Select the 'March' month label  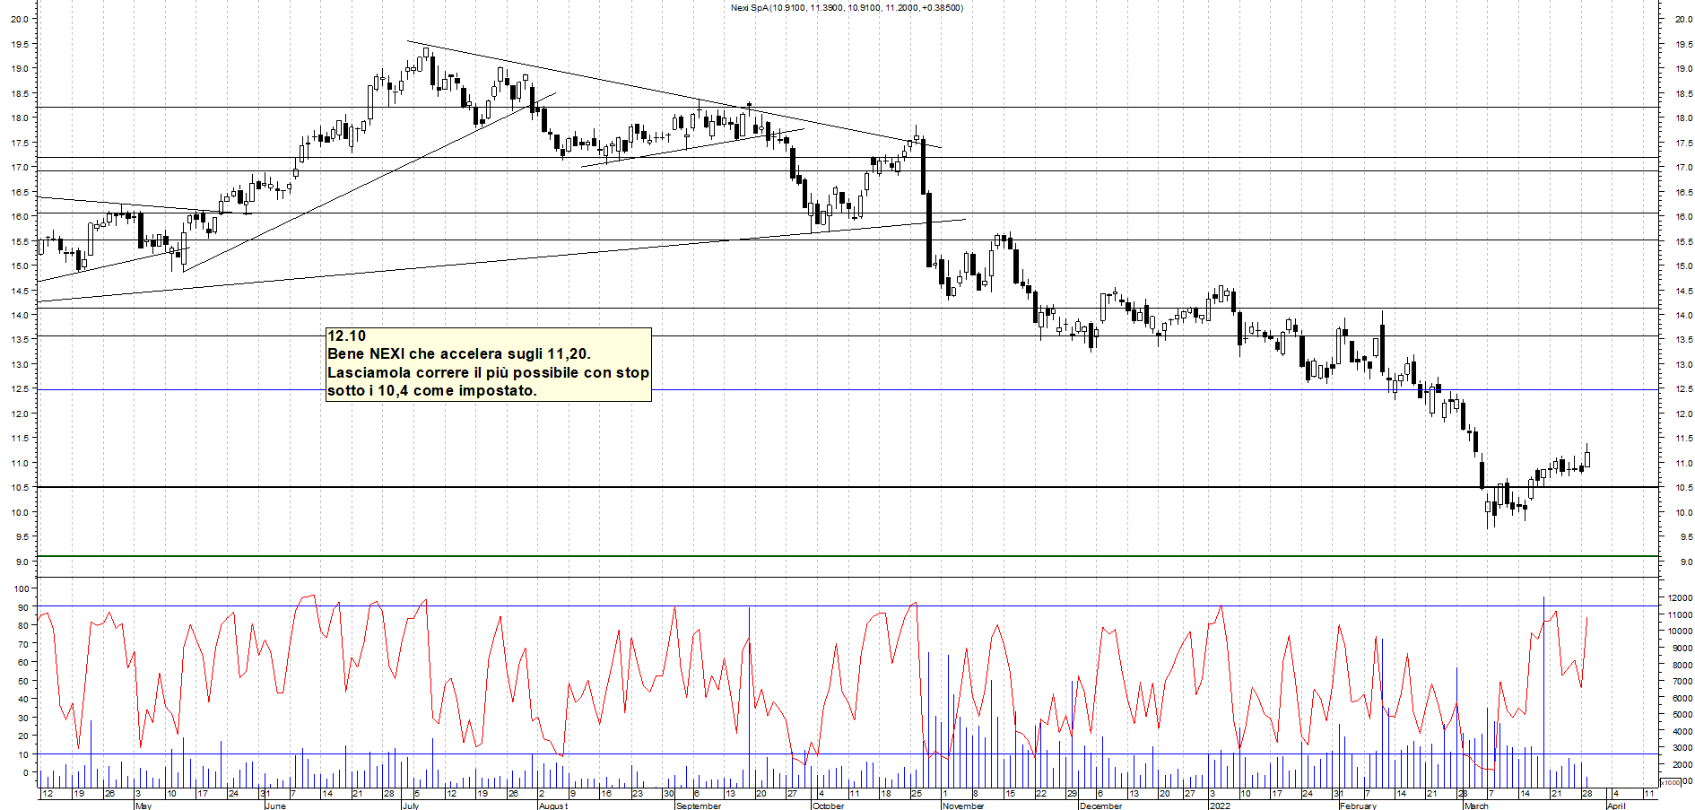(x=1476, y=806)
